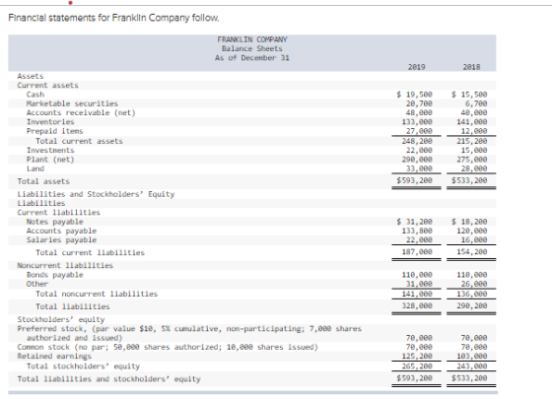The height and width of the screenshot is (399, 552).
Task: Select 2019 inventories value 133,000
Action: click(417, 122)
